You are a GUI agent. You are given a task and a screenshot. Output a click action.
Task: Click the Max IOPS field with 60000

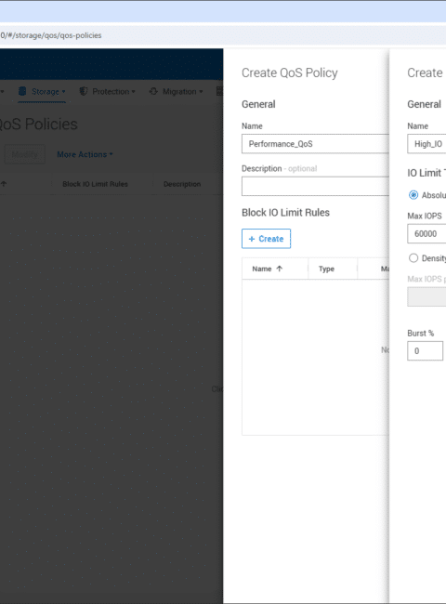tap(426, 233)
